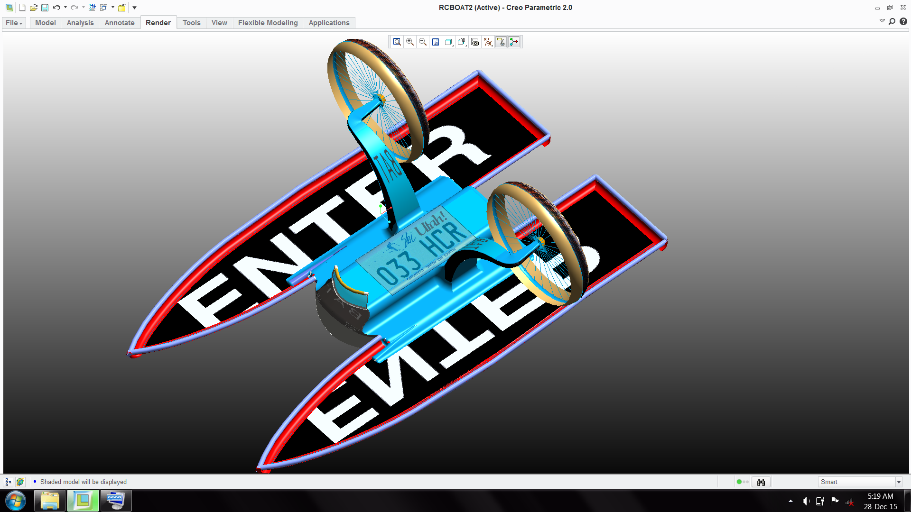Switch to the Annotate tab
The width and height of the screenshot is (911, 512).
120,23
